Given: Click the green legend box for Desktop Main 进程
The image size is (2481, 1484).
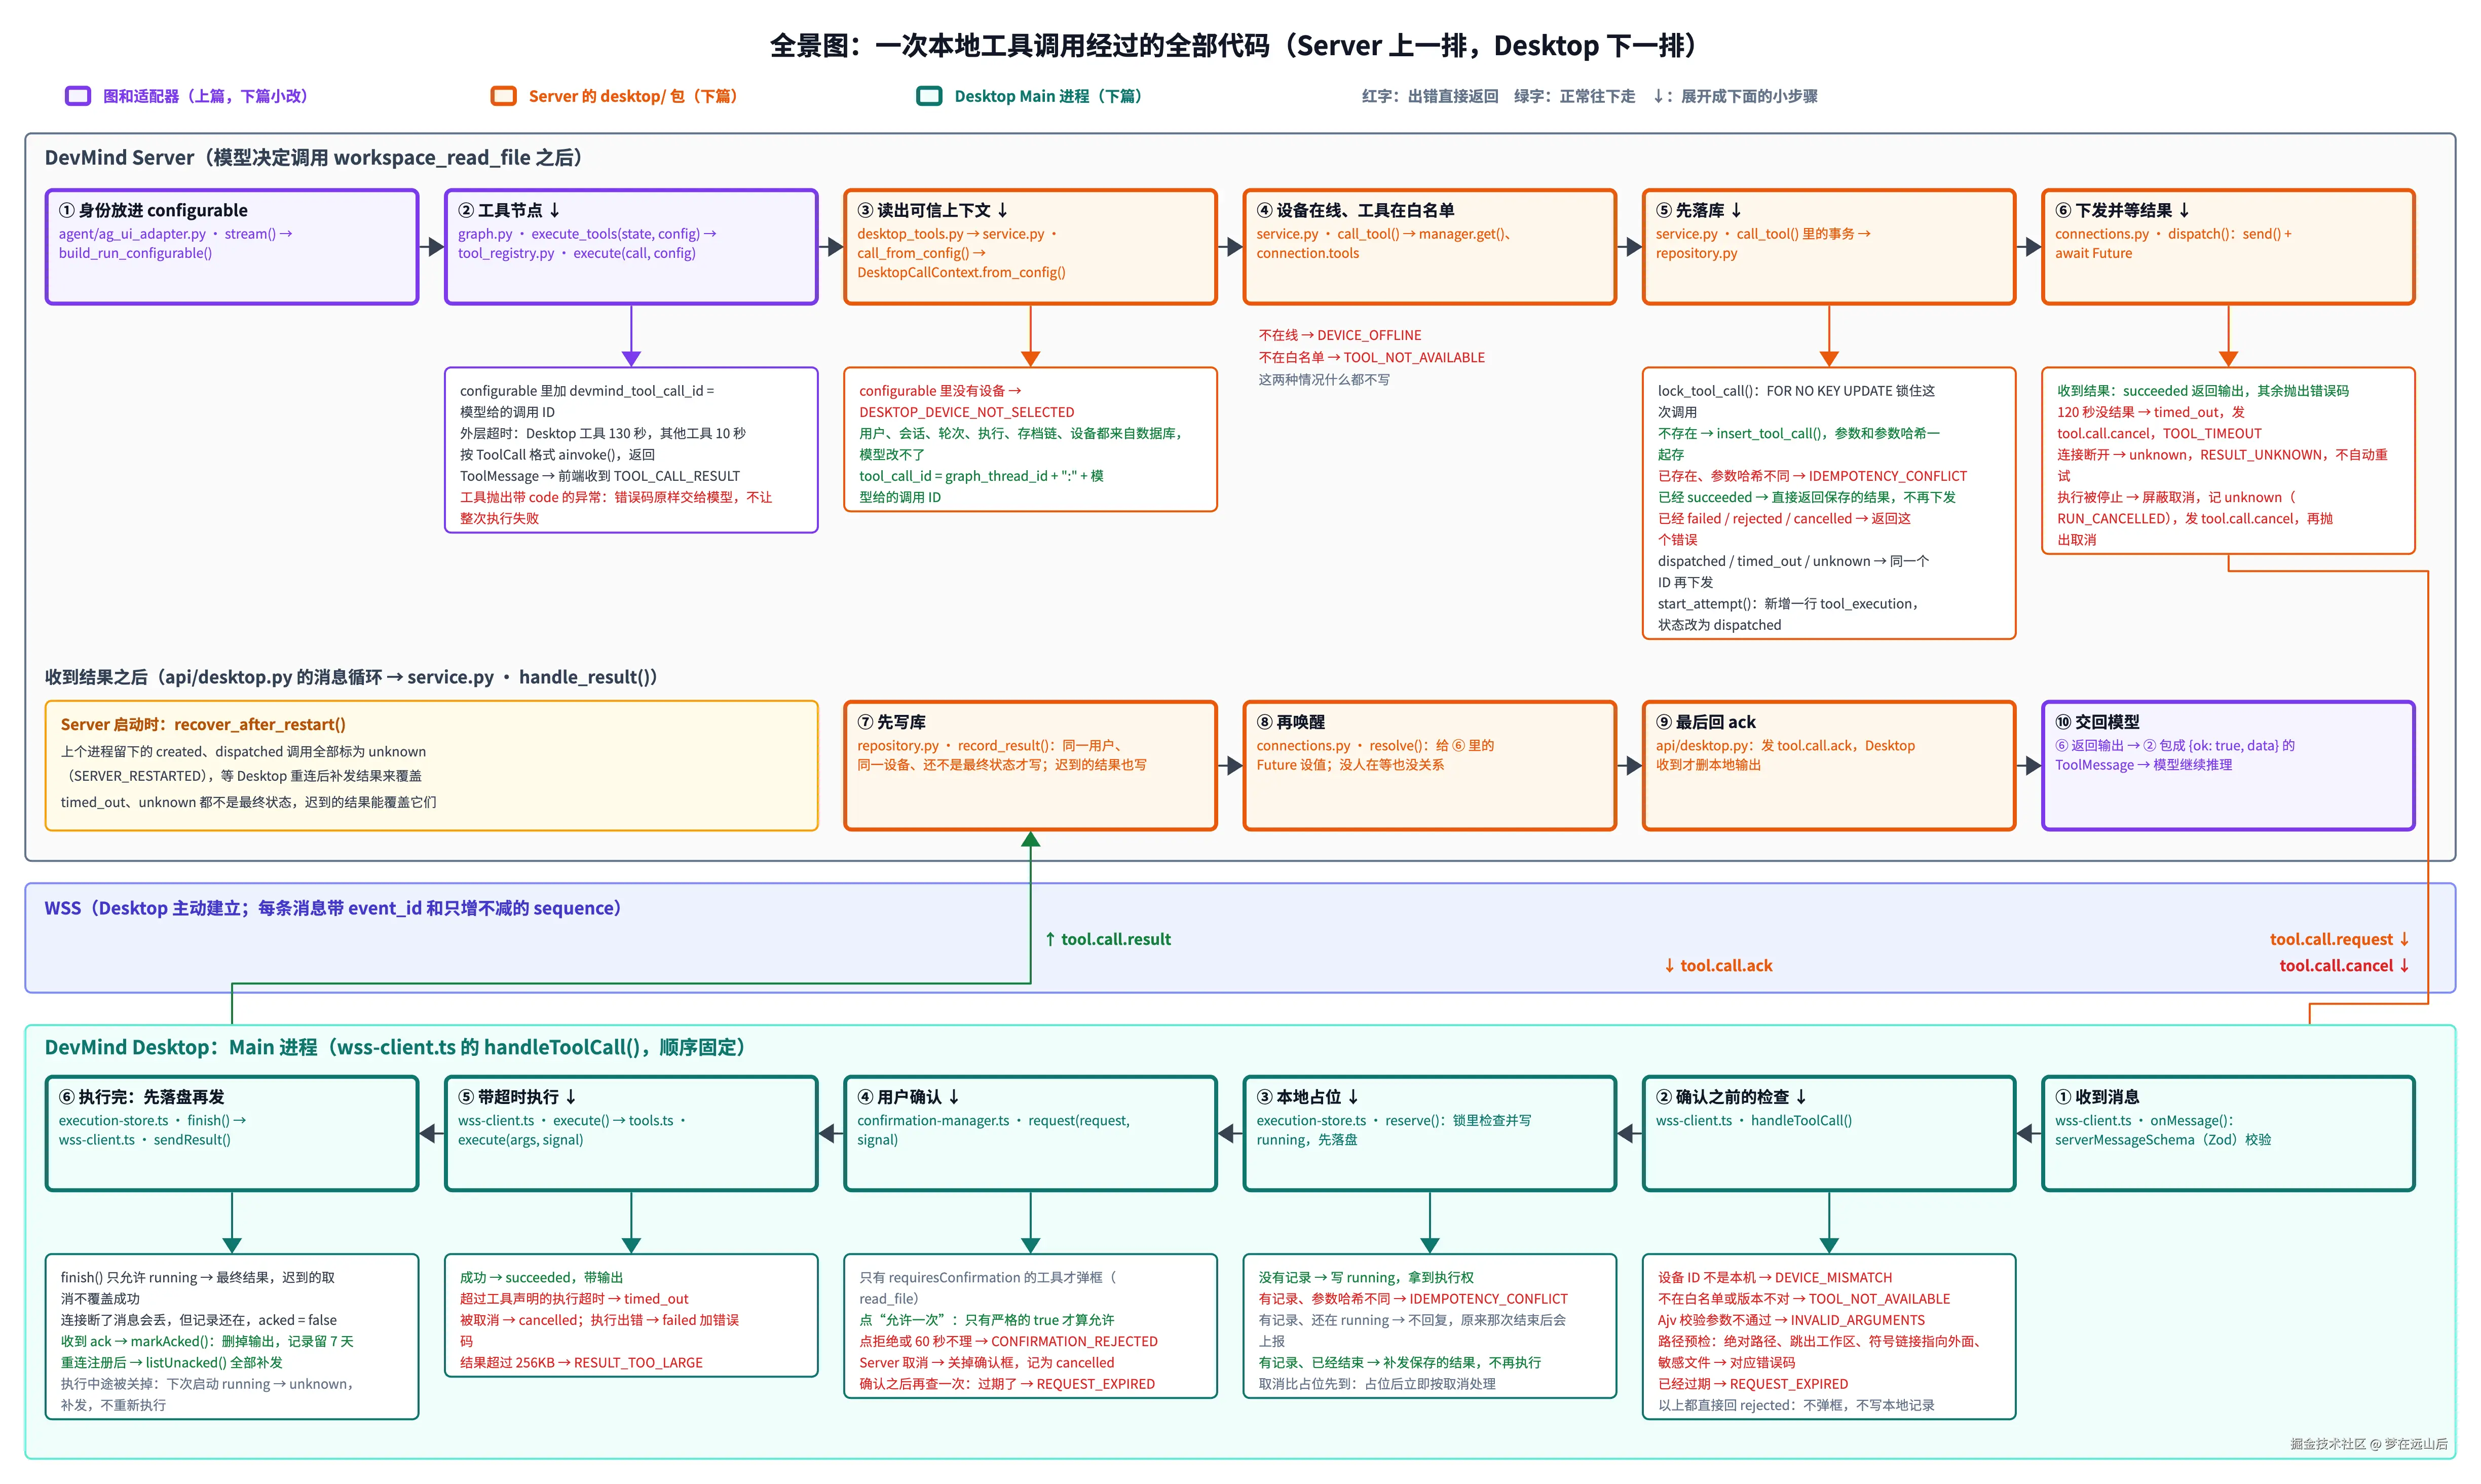Looking at the screenshot, I should click(929, 96).
